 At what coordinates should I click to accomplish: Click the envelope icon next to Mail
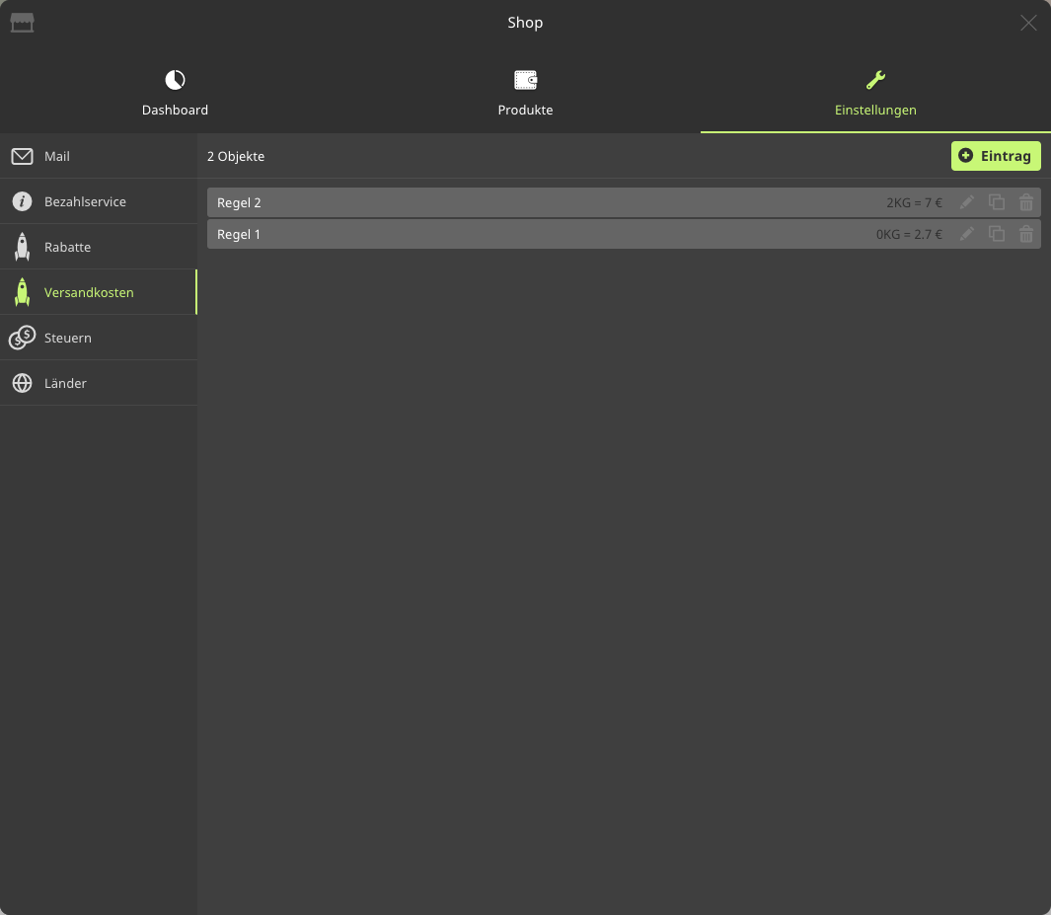(22, 157)
